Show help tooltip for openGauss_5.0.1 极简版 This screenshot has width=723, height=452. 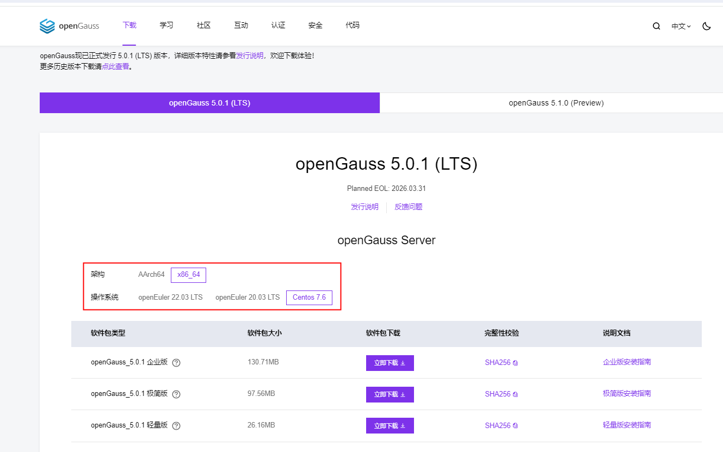point(176,394)
